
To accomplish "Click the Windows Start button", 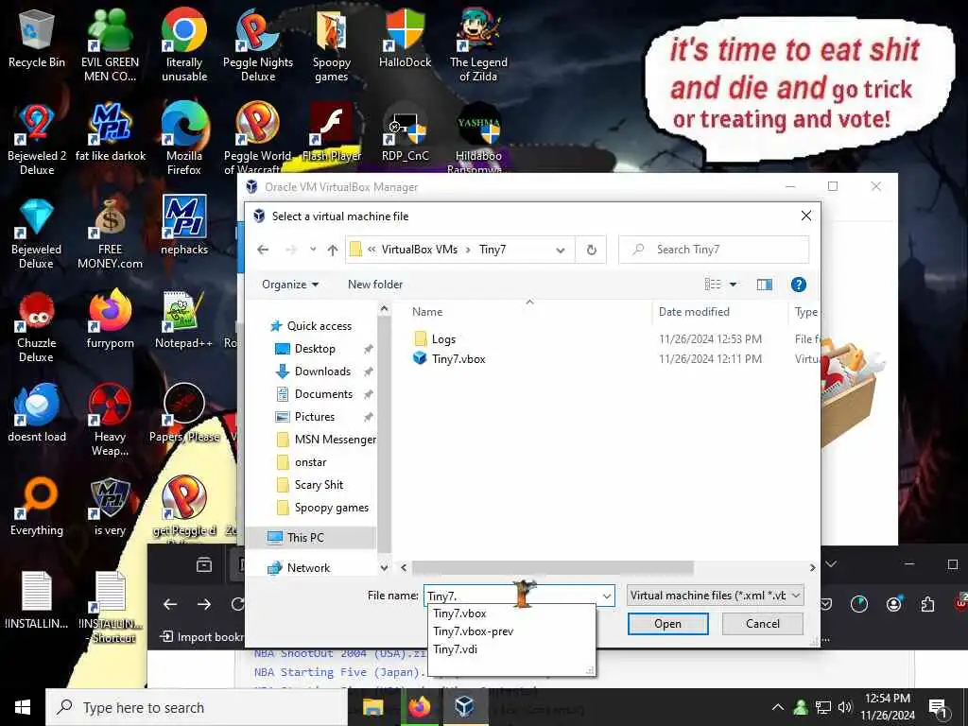I will click(x=23, y=707).
